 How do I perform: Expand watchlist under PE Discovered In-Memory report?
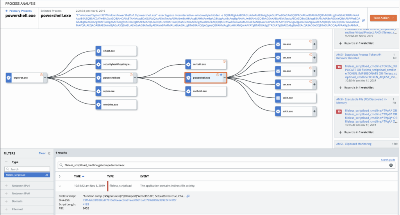pos(340,132)
